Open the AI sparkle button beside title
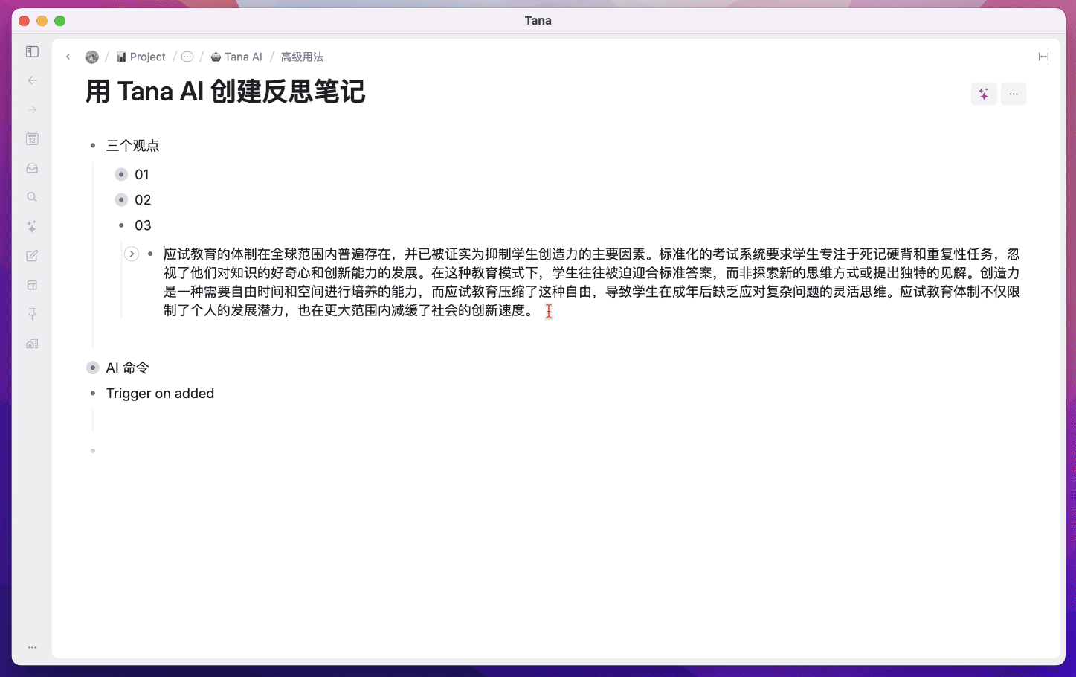The width and height of the screenshot is (1076, 677). tap(984, 94)
